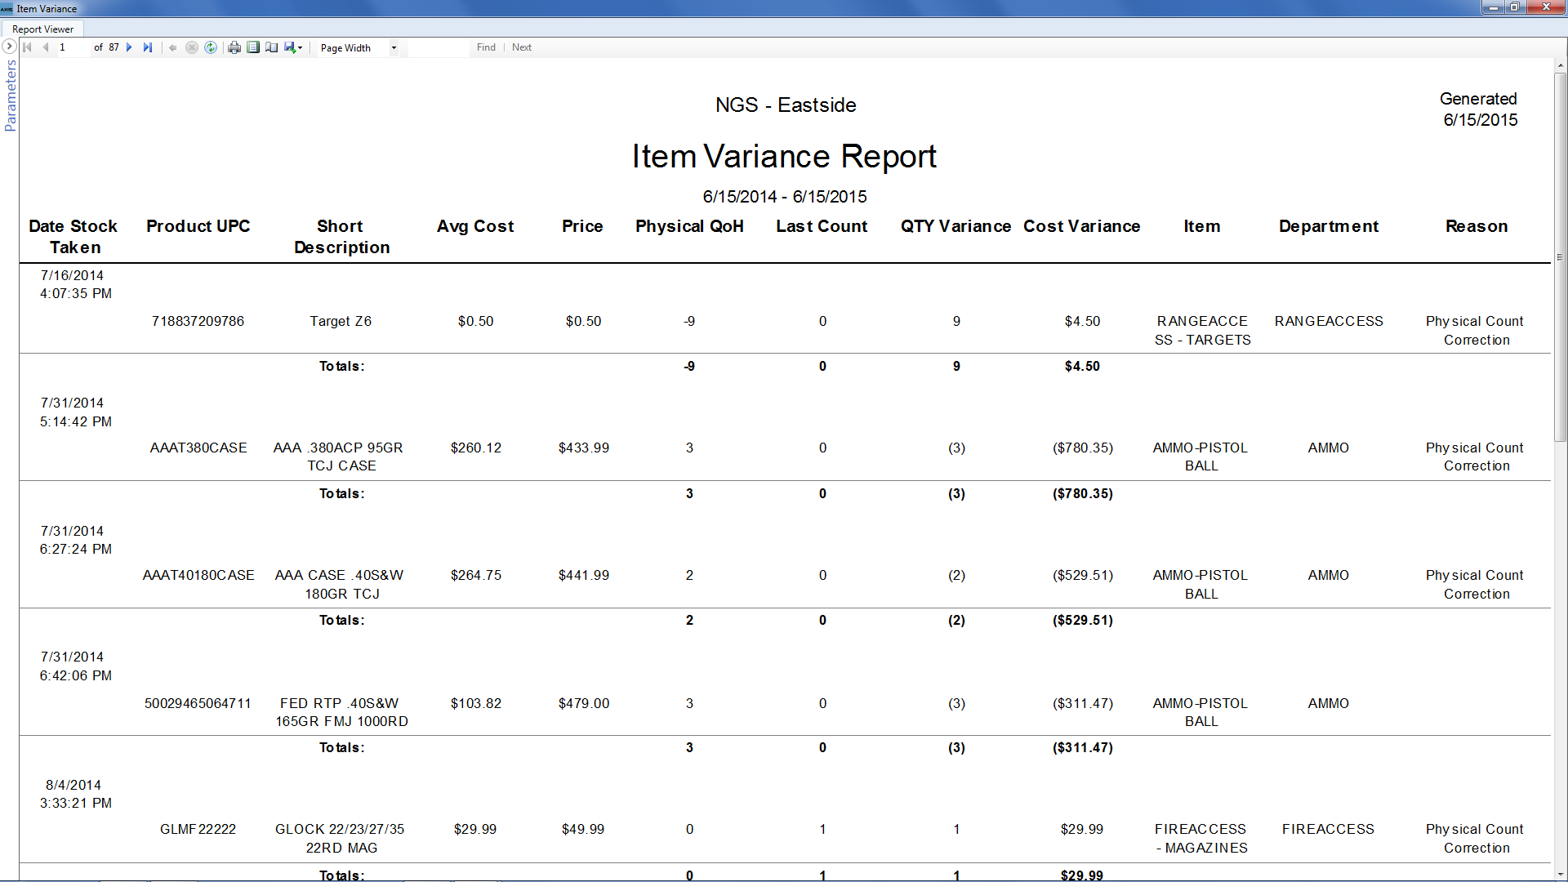
Task: Click the Cost Variance column header
Action: click(x=1082, y=226)
